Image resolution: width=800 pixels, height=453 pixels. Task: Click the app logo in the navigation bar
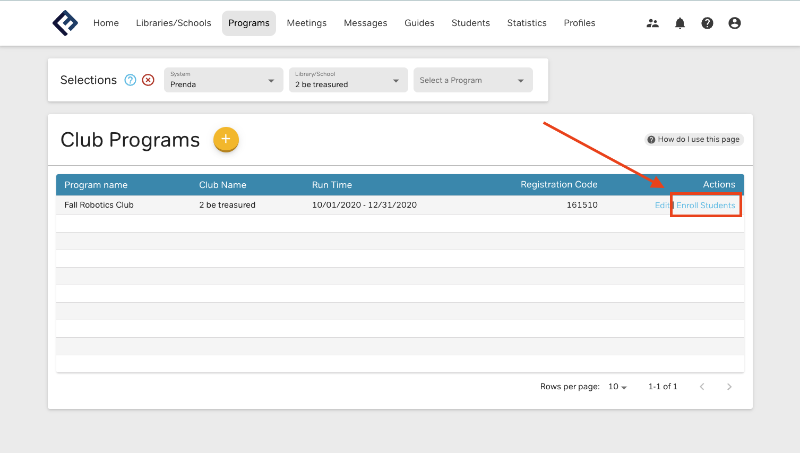tap(65, 23)
